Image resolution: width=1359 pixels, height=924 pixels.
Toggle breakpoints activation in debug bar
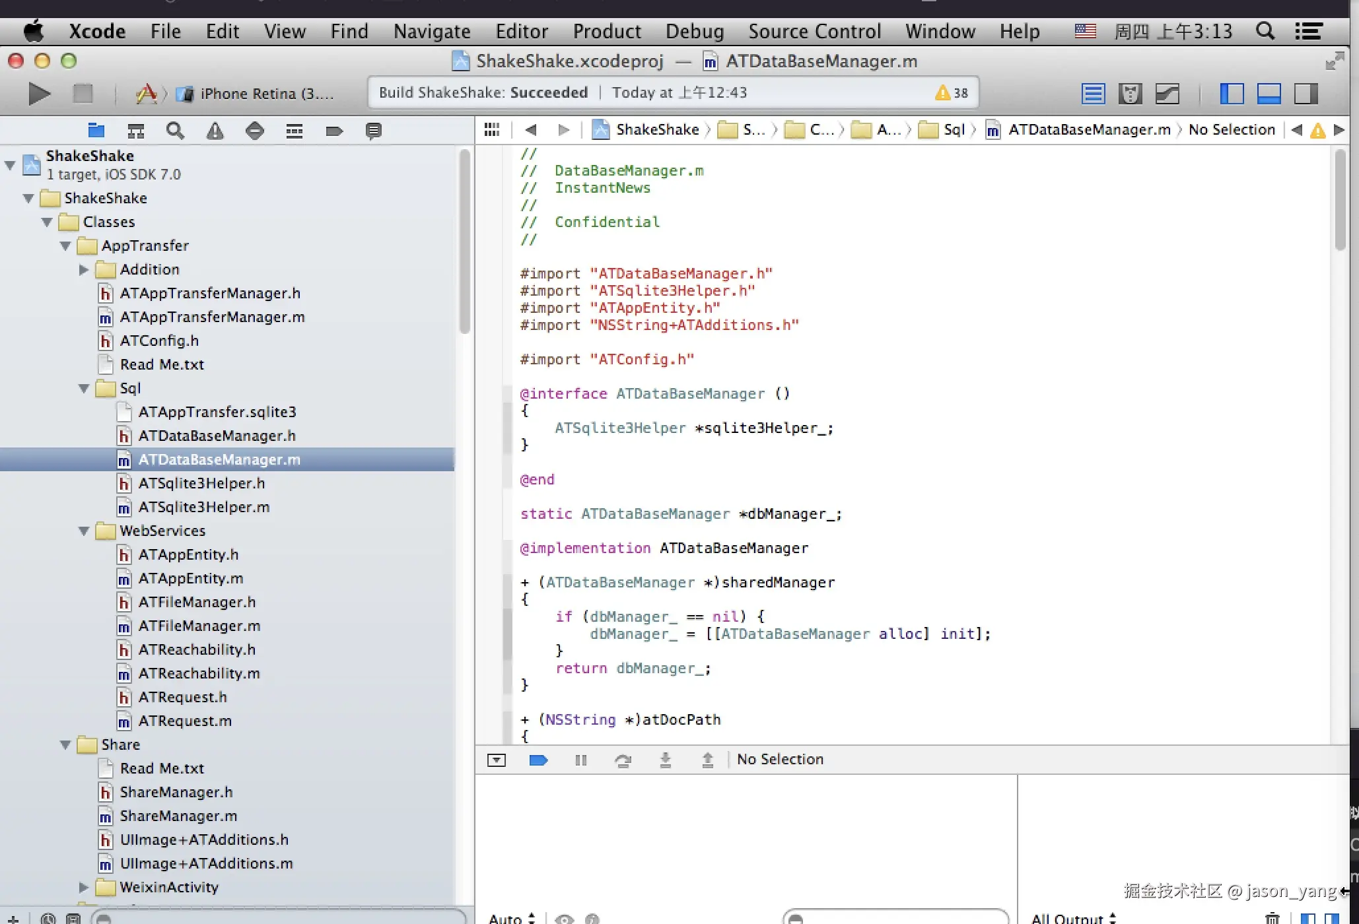(539, 760)
